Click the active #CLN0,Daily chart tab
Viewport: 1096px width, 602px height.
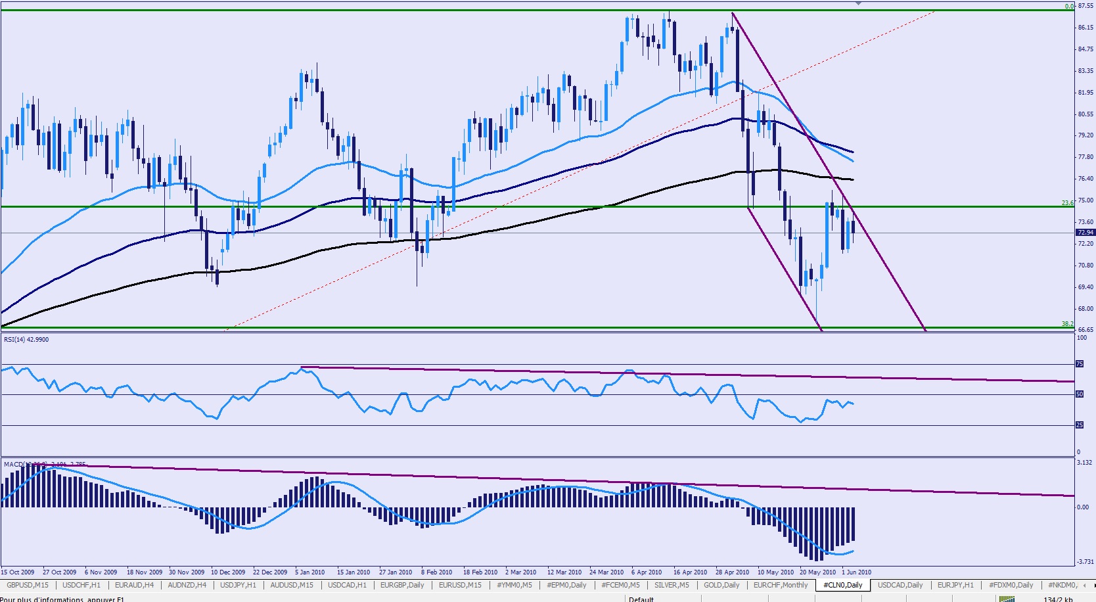pyautogui.click(x=843, y=585)
